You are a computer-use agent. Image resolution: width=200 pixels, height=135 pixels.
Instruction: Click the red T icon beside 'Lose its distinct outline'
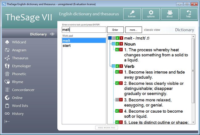[121, 122]
